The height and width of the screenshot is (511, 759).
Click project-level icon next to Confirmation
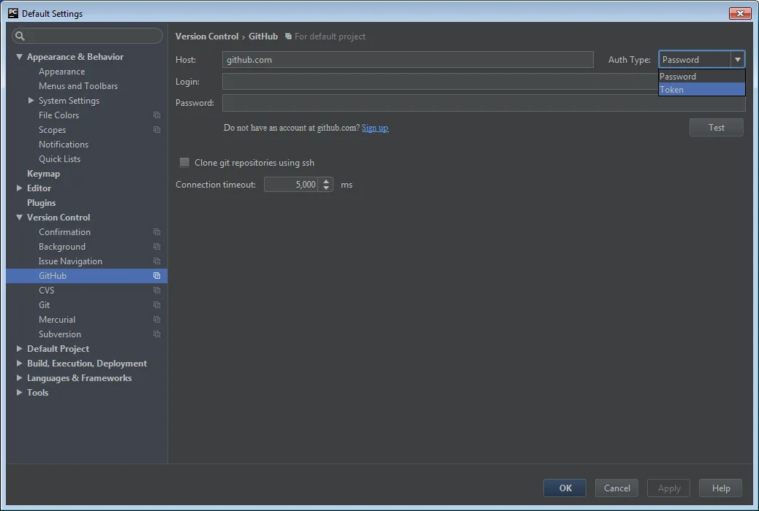click(x=156, y=232)
